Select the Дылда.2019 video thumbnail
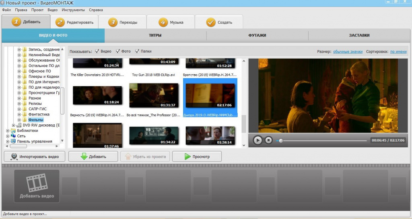 (x=210, y=95)
